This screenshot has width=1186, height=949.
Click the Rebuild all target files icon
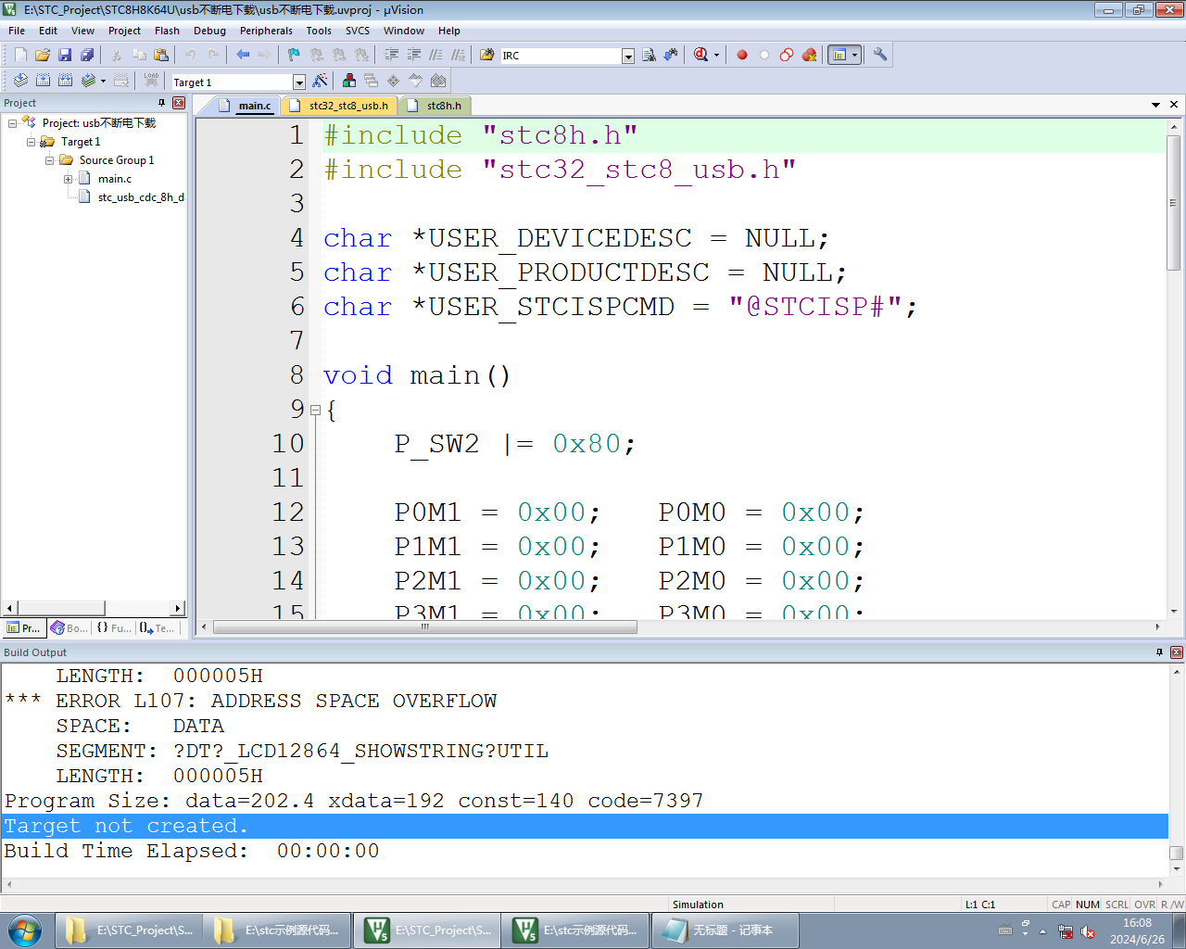pyautogui.click(x=66, y=82)
